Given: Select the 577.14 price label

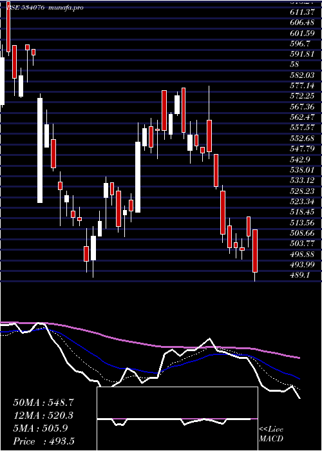Looking at the screenshot, I should pos(302,86).
